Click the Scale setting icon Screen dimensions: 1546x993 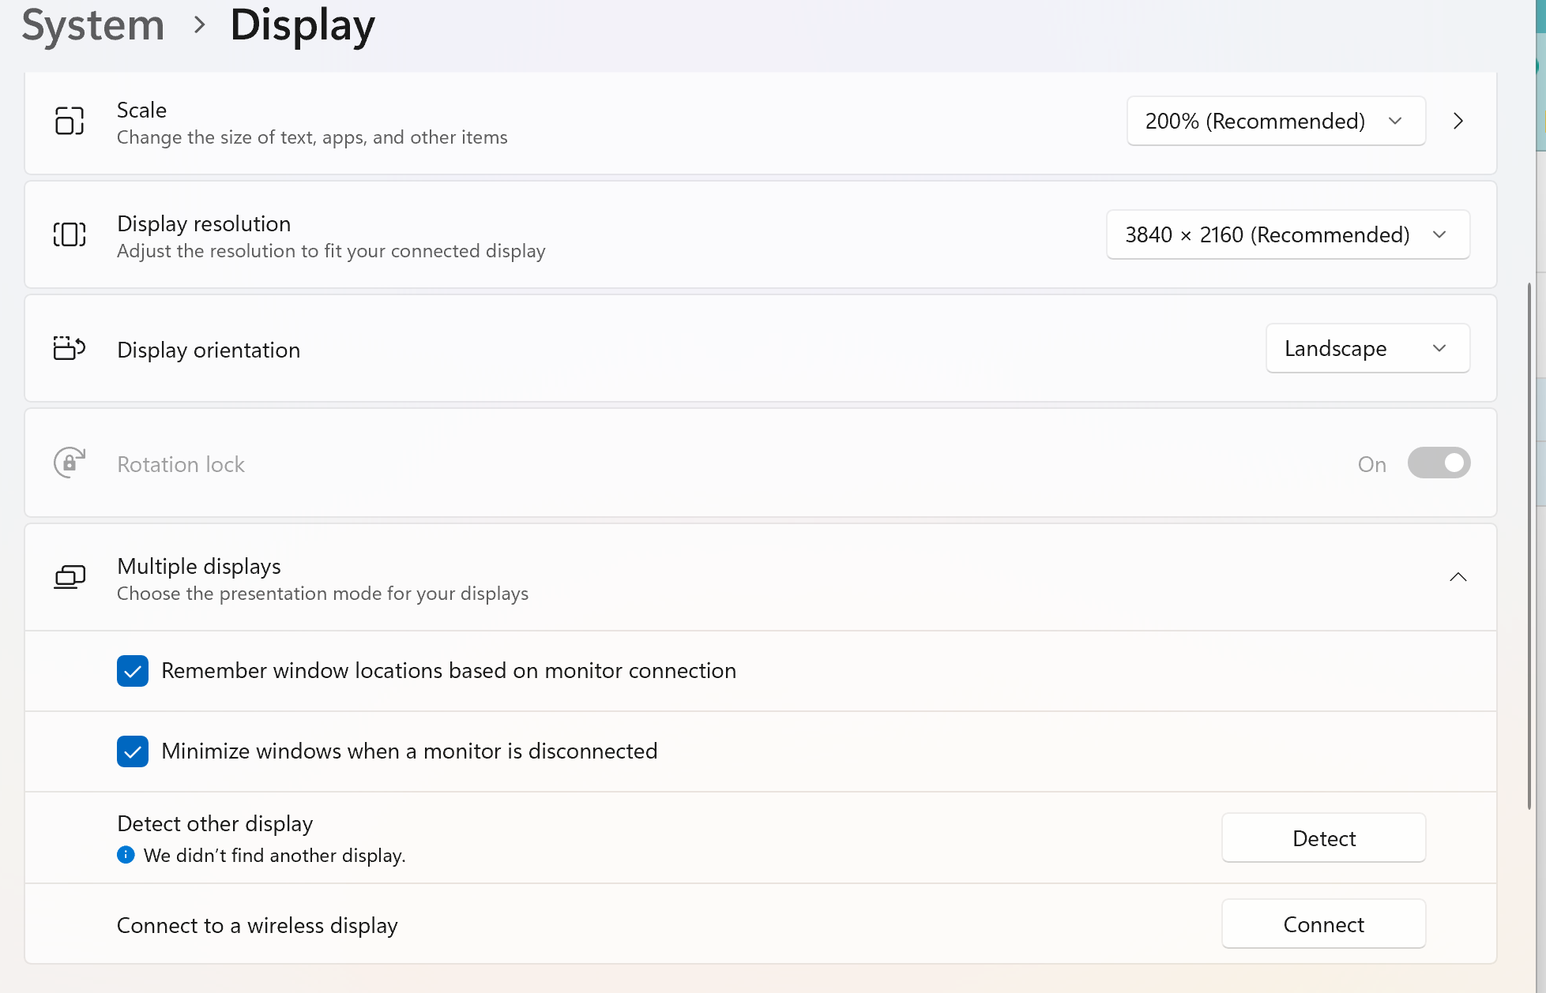[70, 121]
